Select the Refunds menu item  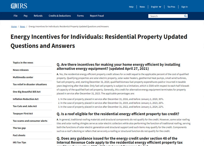tap(38, 16)
